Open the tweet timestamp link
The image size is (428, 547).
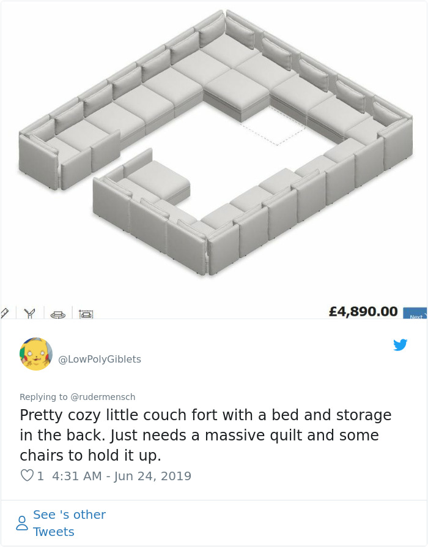(x=122, y=475)
